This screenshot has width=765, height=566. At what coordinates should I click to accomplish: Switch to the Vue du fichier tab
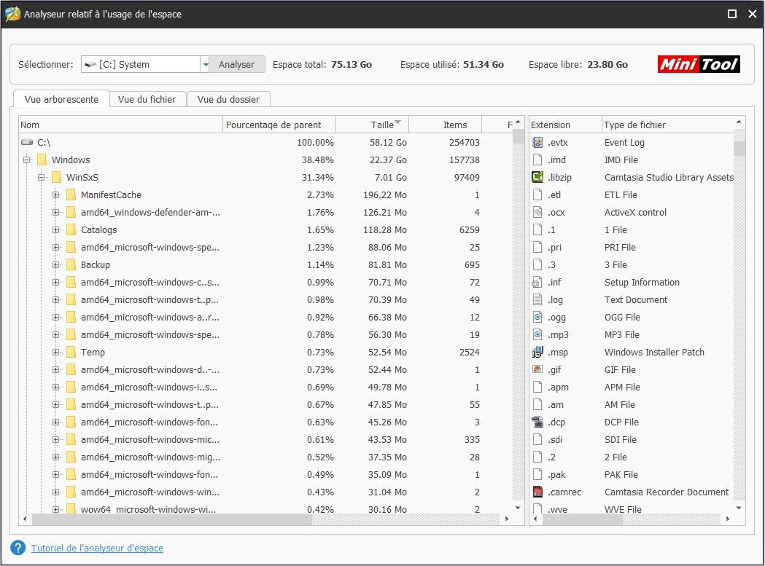147,99
